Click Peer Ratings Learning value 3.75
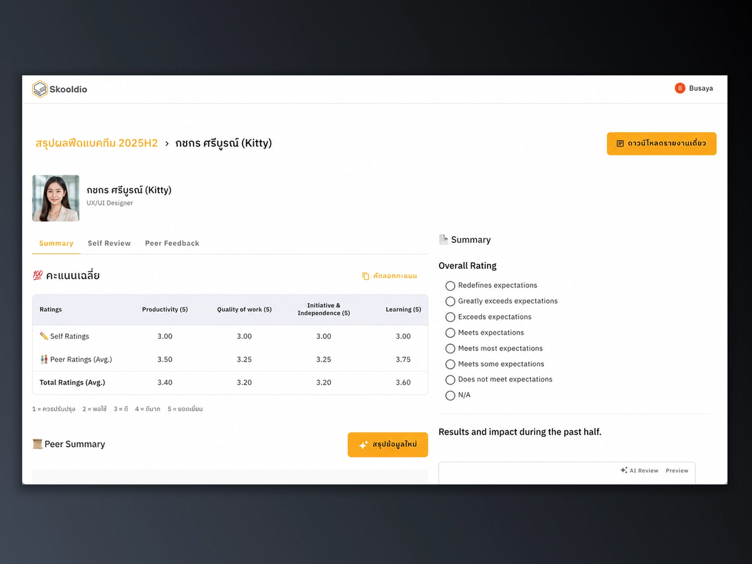 point(404,359)
